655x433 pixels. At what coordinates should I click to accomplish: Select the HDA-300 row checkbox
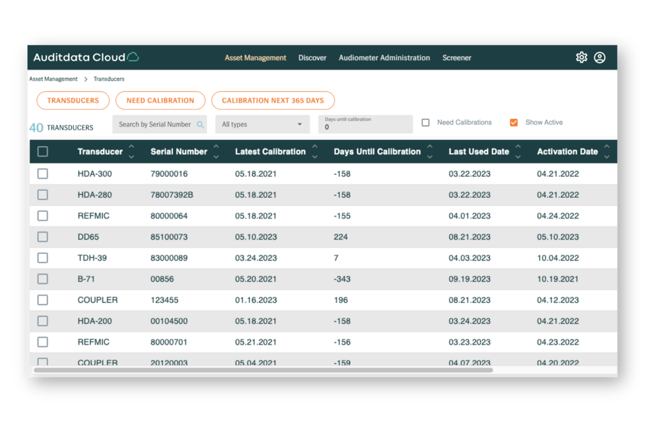point(43,174)
